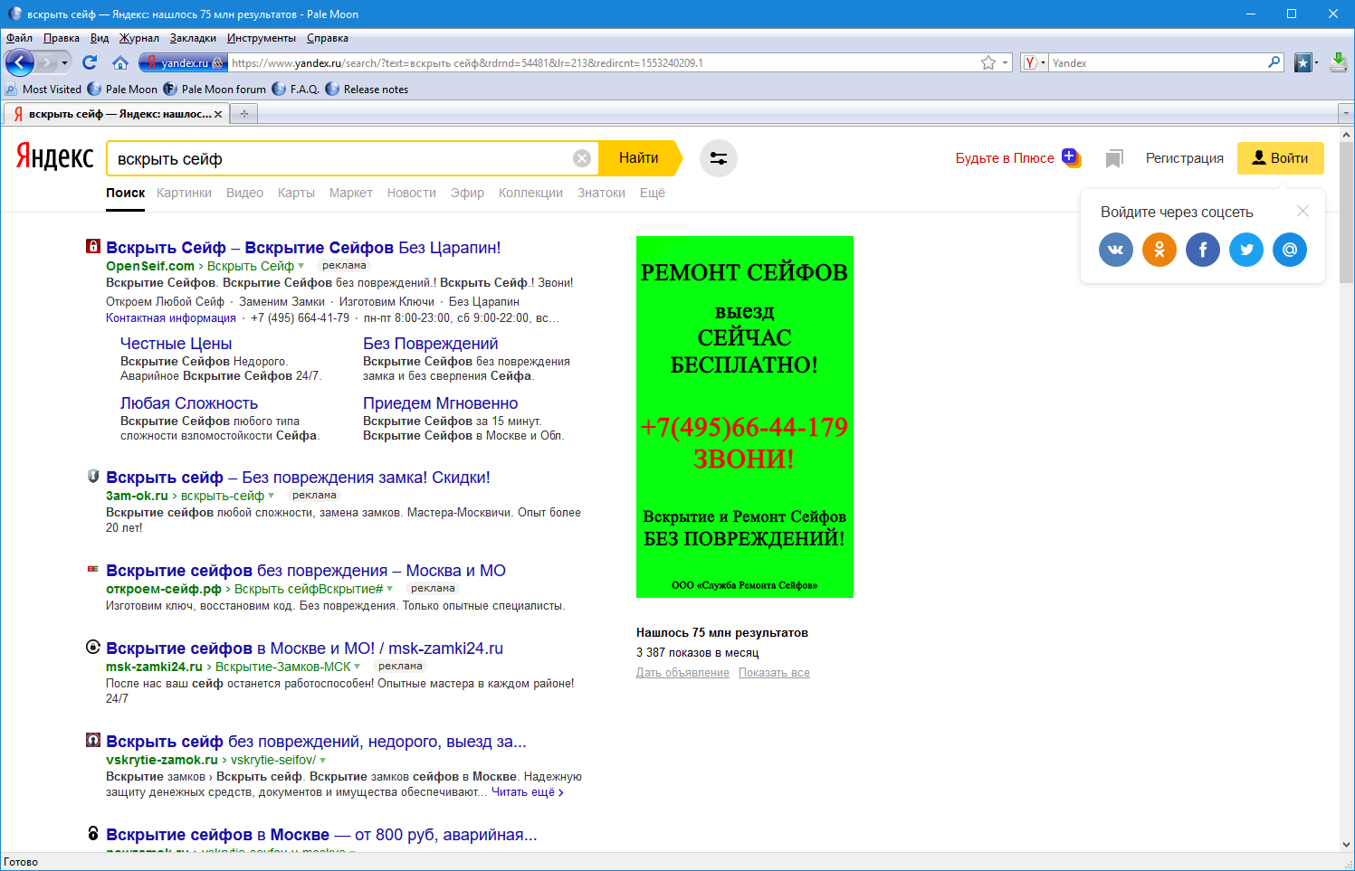Viewport: 1355px width, 871px height.
Task: Open the URL history dropdown arrow
Action: point(1005,63)
